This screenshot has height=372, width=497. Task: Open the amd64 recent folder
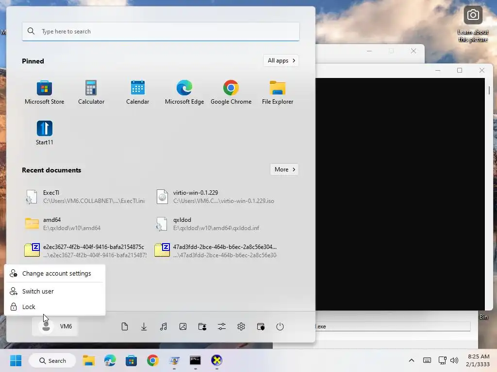point(85,224)
